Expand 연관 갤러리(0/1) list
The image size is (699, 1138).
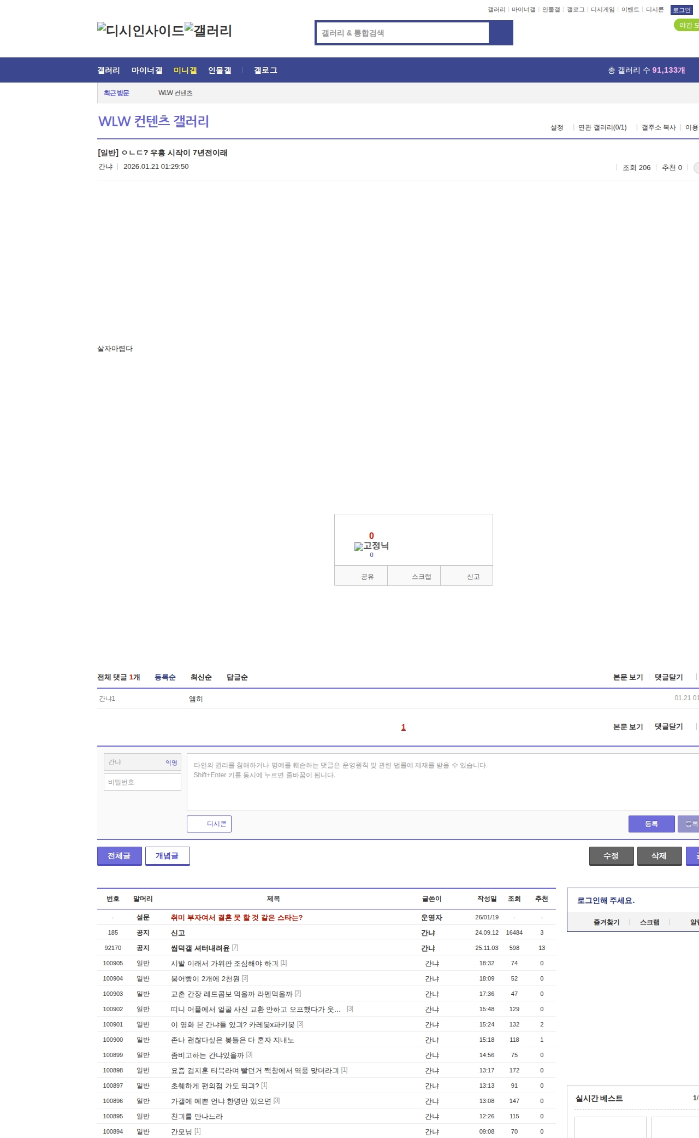point(602,127)
